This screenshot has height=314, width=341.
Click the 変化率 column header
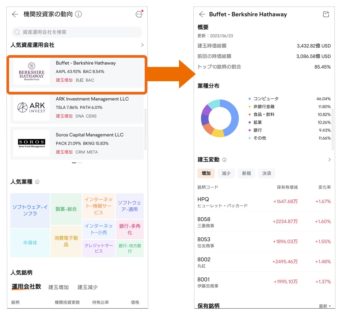pyautogui.click(x=324, y=187)
